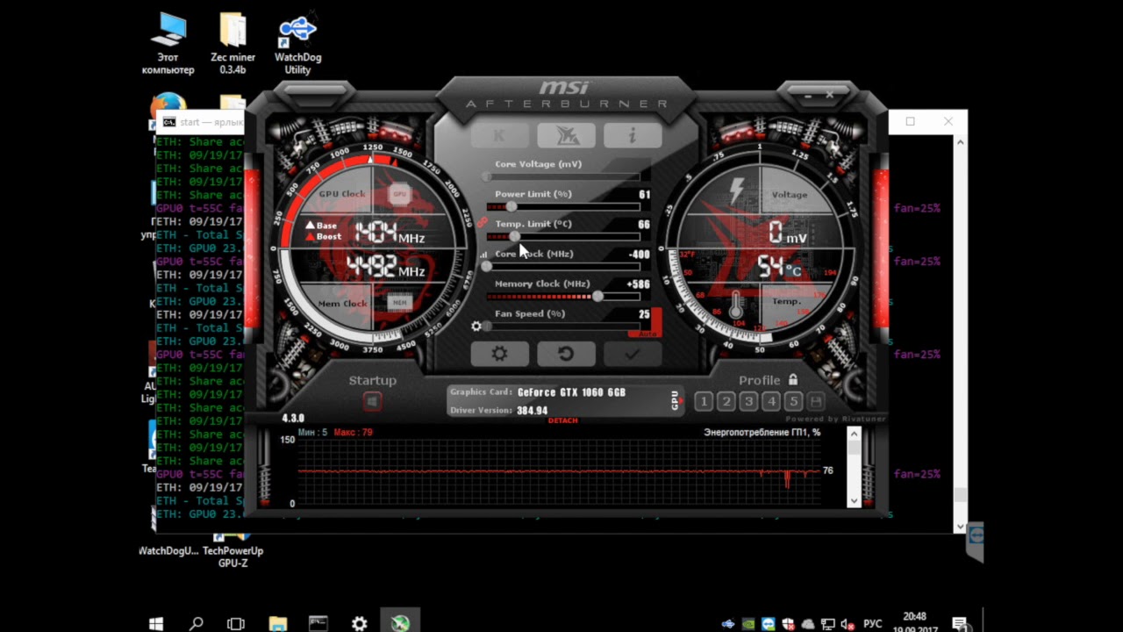
Task: Toggle the Profile lock icon
Action: [x=793, y=380]
